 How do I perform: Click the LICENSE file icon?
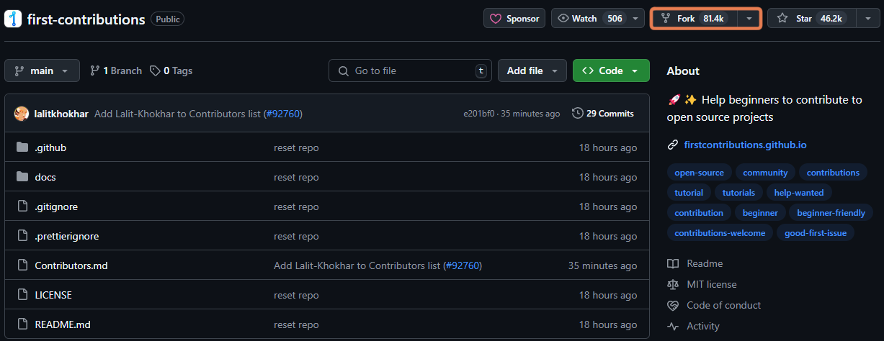[22, 295]
